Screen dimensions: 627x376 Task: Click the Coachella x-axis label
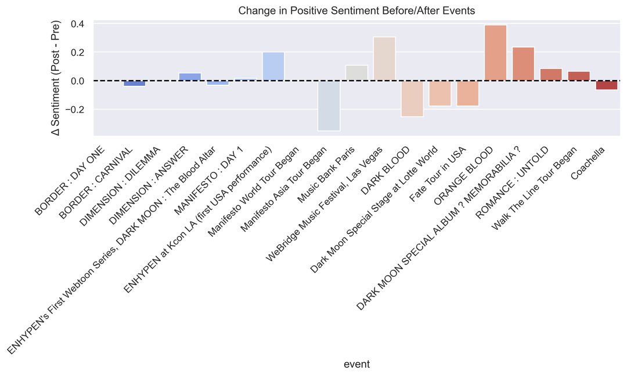tap(589, 163)
